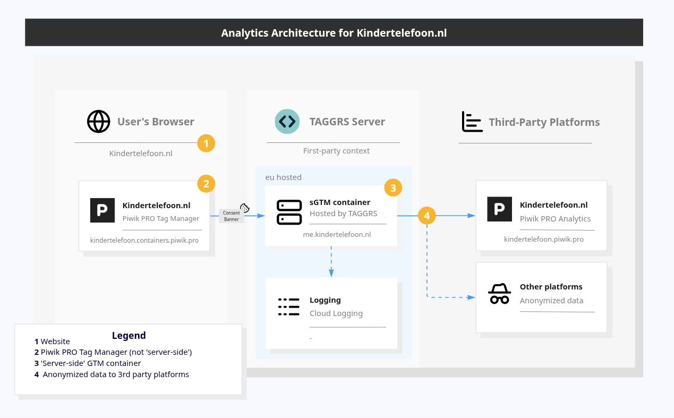Click the Piwik P logo in Tag Manager card
The height and width of the screenshot is (418, 674).
pos(102,210)
